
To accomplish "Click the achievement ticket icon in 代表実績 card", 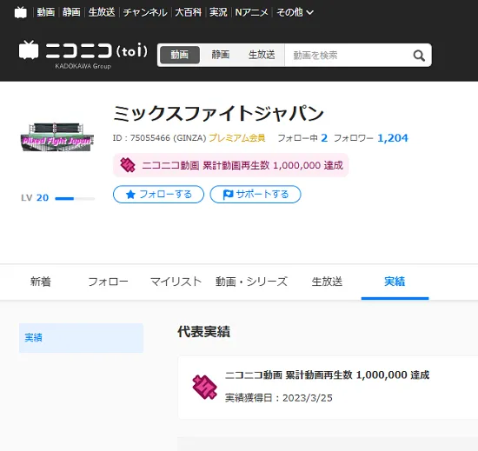I will click(204, 387).
